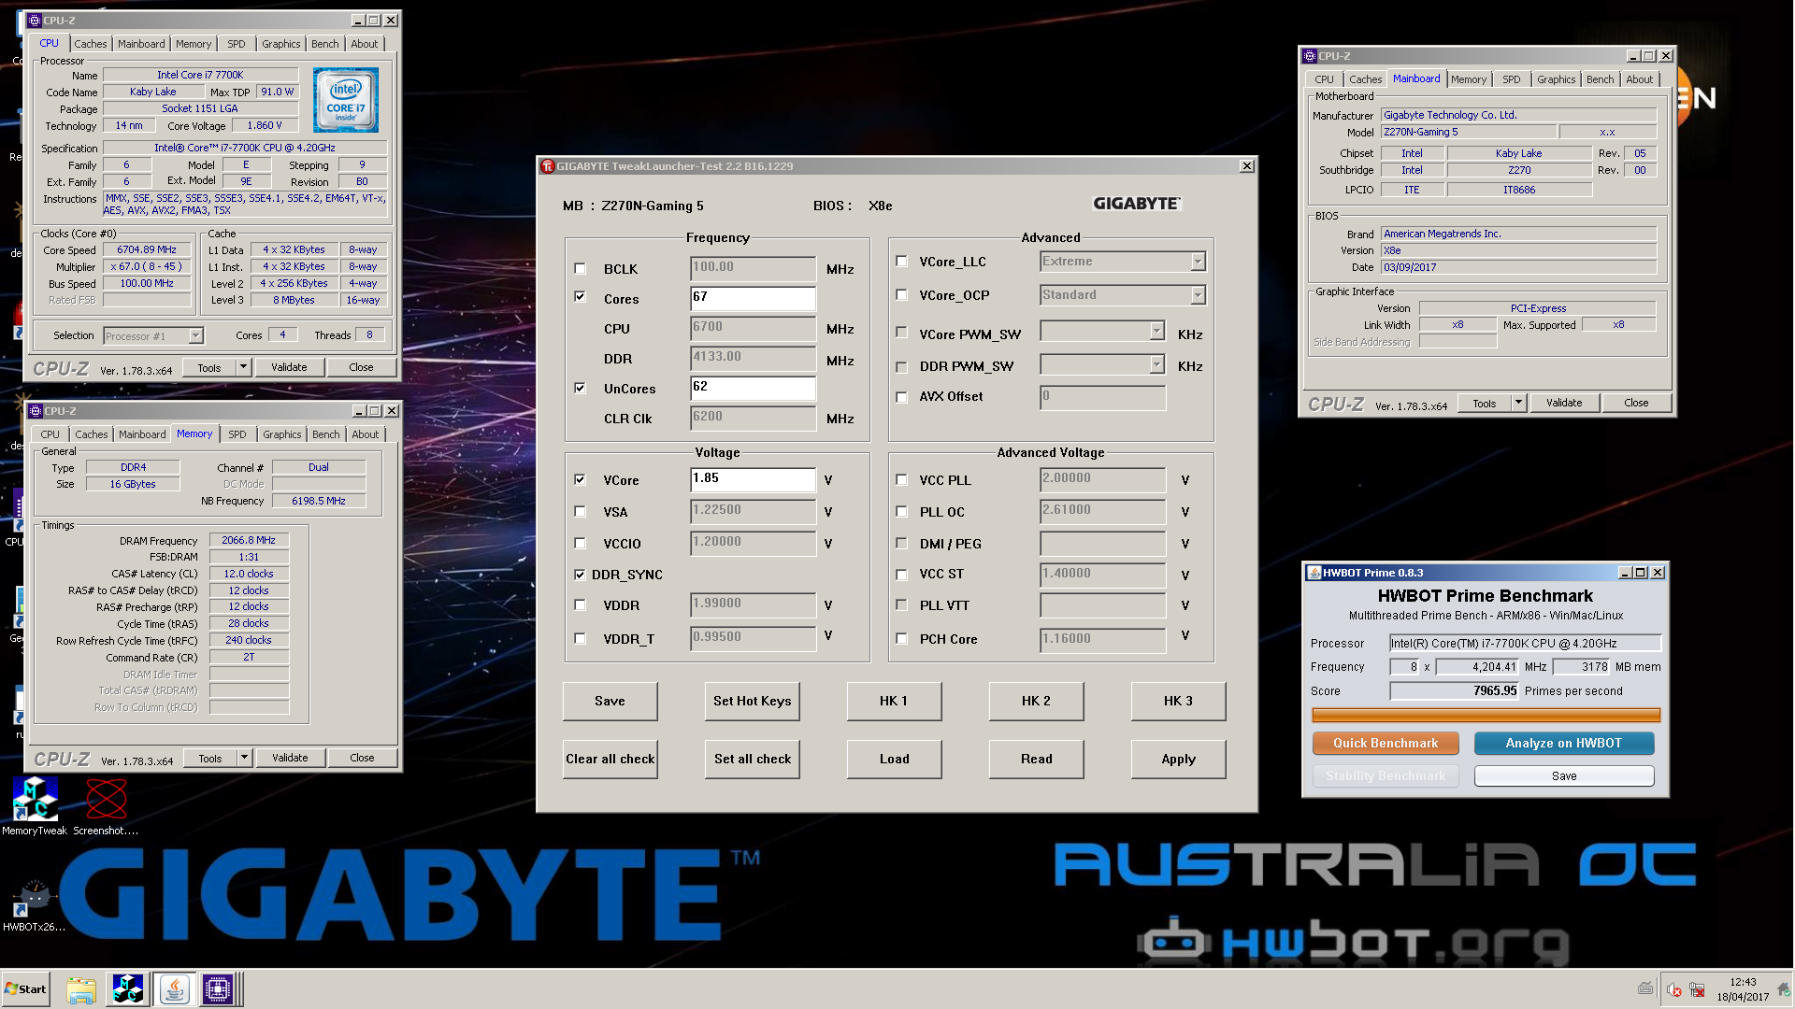
Task: Enable the BCLK checkbox
Action: pos(580,268)
